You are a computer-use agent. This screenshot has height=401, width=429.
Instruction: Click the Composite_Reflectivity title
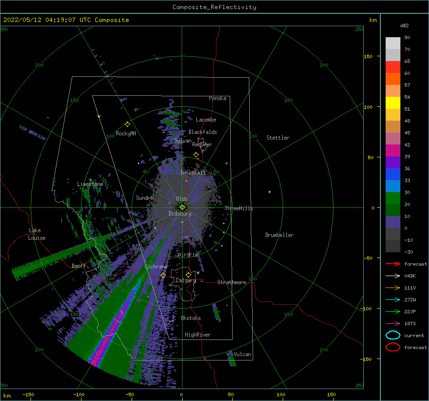[214, 7]
